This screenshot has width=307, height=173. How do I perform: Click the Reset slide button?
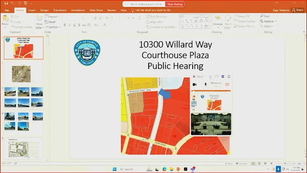[50, 22]
